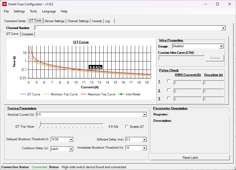Click the Time axis label on the graph
Viewport: 236px width, 170px height.
click(14, 62)
